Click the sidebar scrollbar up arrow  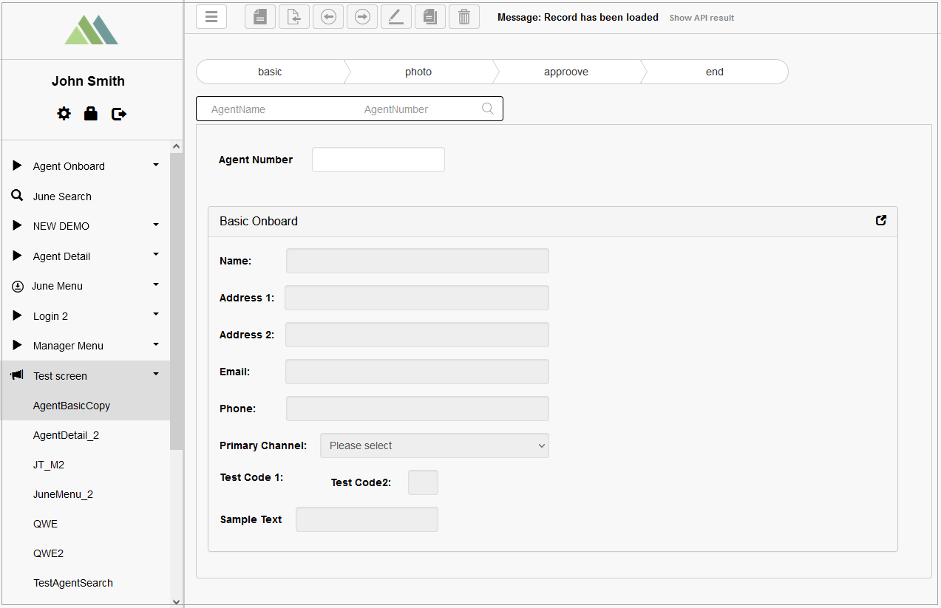pos(176,146)
